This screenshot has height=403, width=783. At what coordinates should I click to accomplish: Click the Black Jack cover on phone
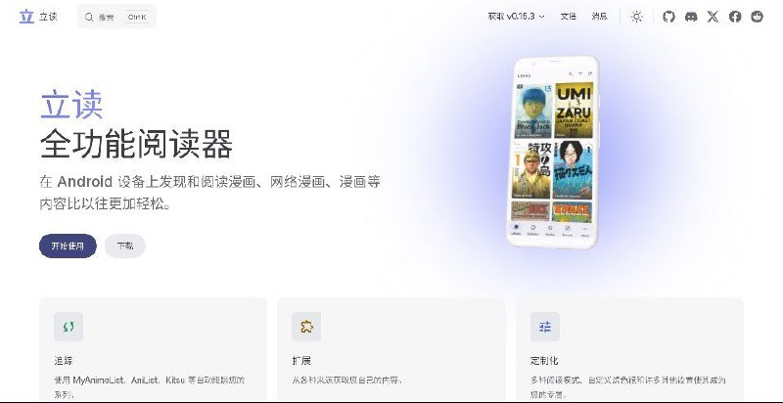tap(533, 112)
